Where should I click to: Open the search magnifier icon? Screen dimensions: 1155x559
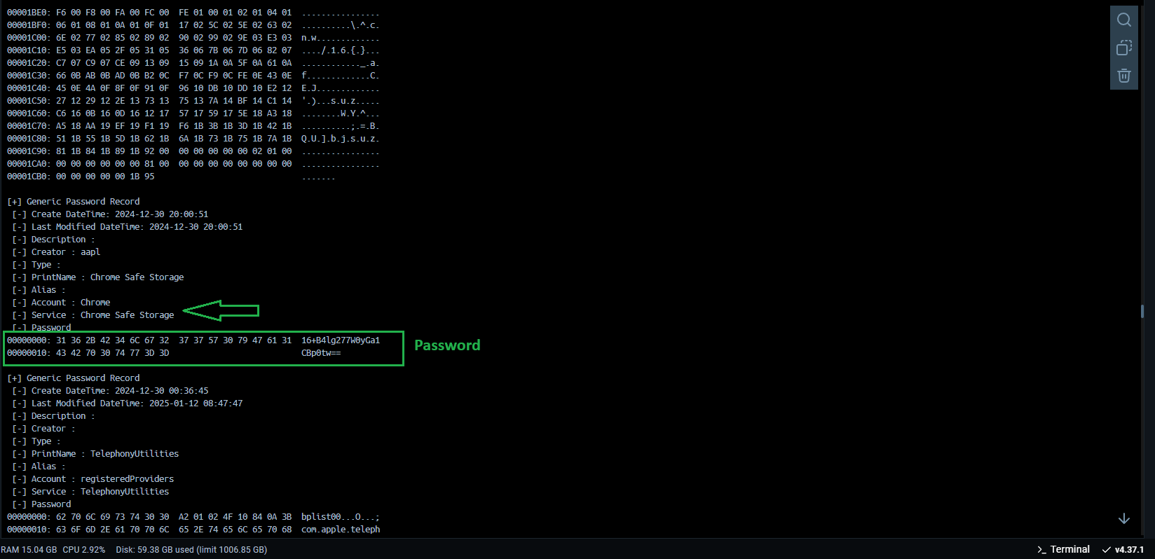pyautogui.click(x=1124, y=20)
